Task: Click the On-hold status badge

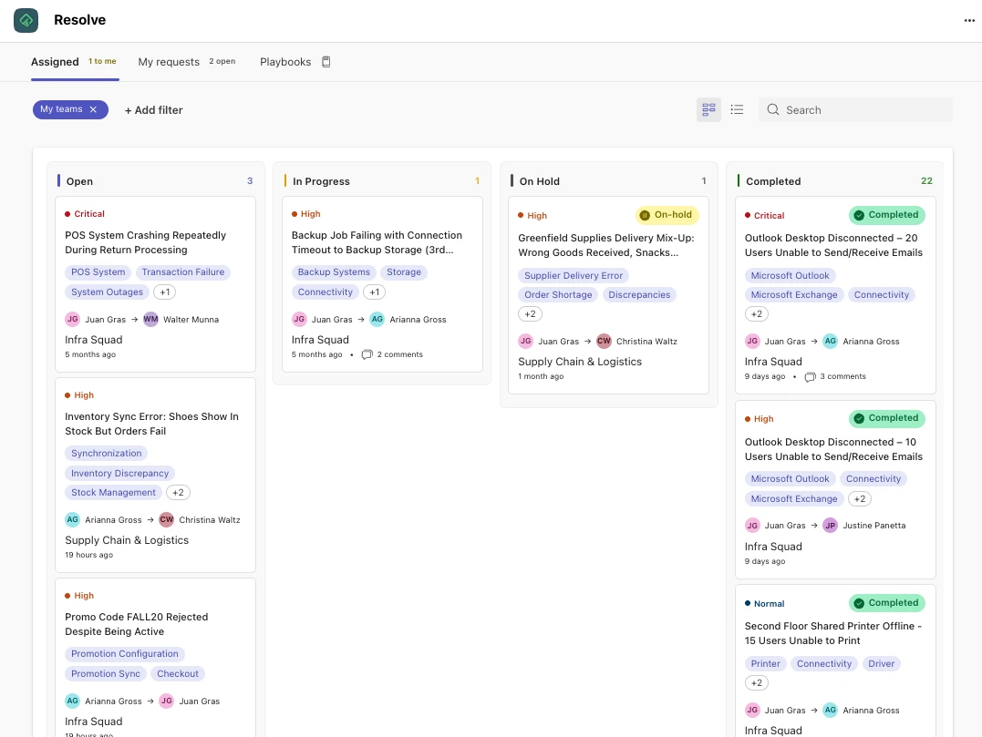Action: pos(667,215)
